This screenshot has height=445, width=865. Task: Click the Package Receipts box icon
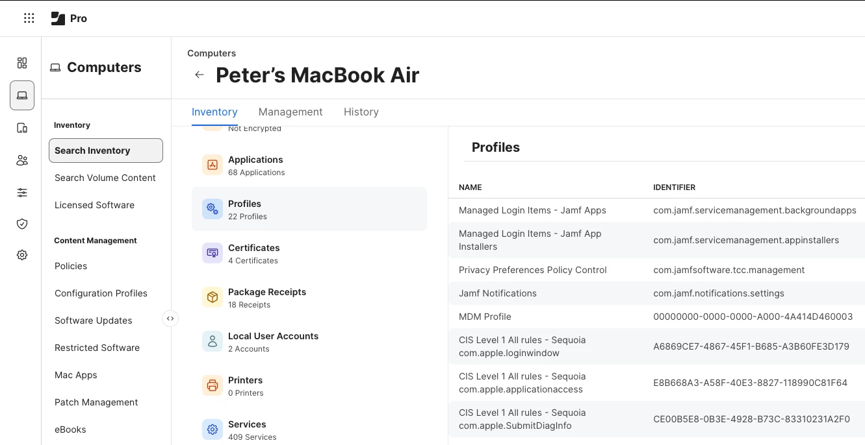click(213, 297)
